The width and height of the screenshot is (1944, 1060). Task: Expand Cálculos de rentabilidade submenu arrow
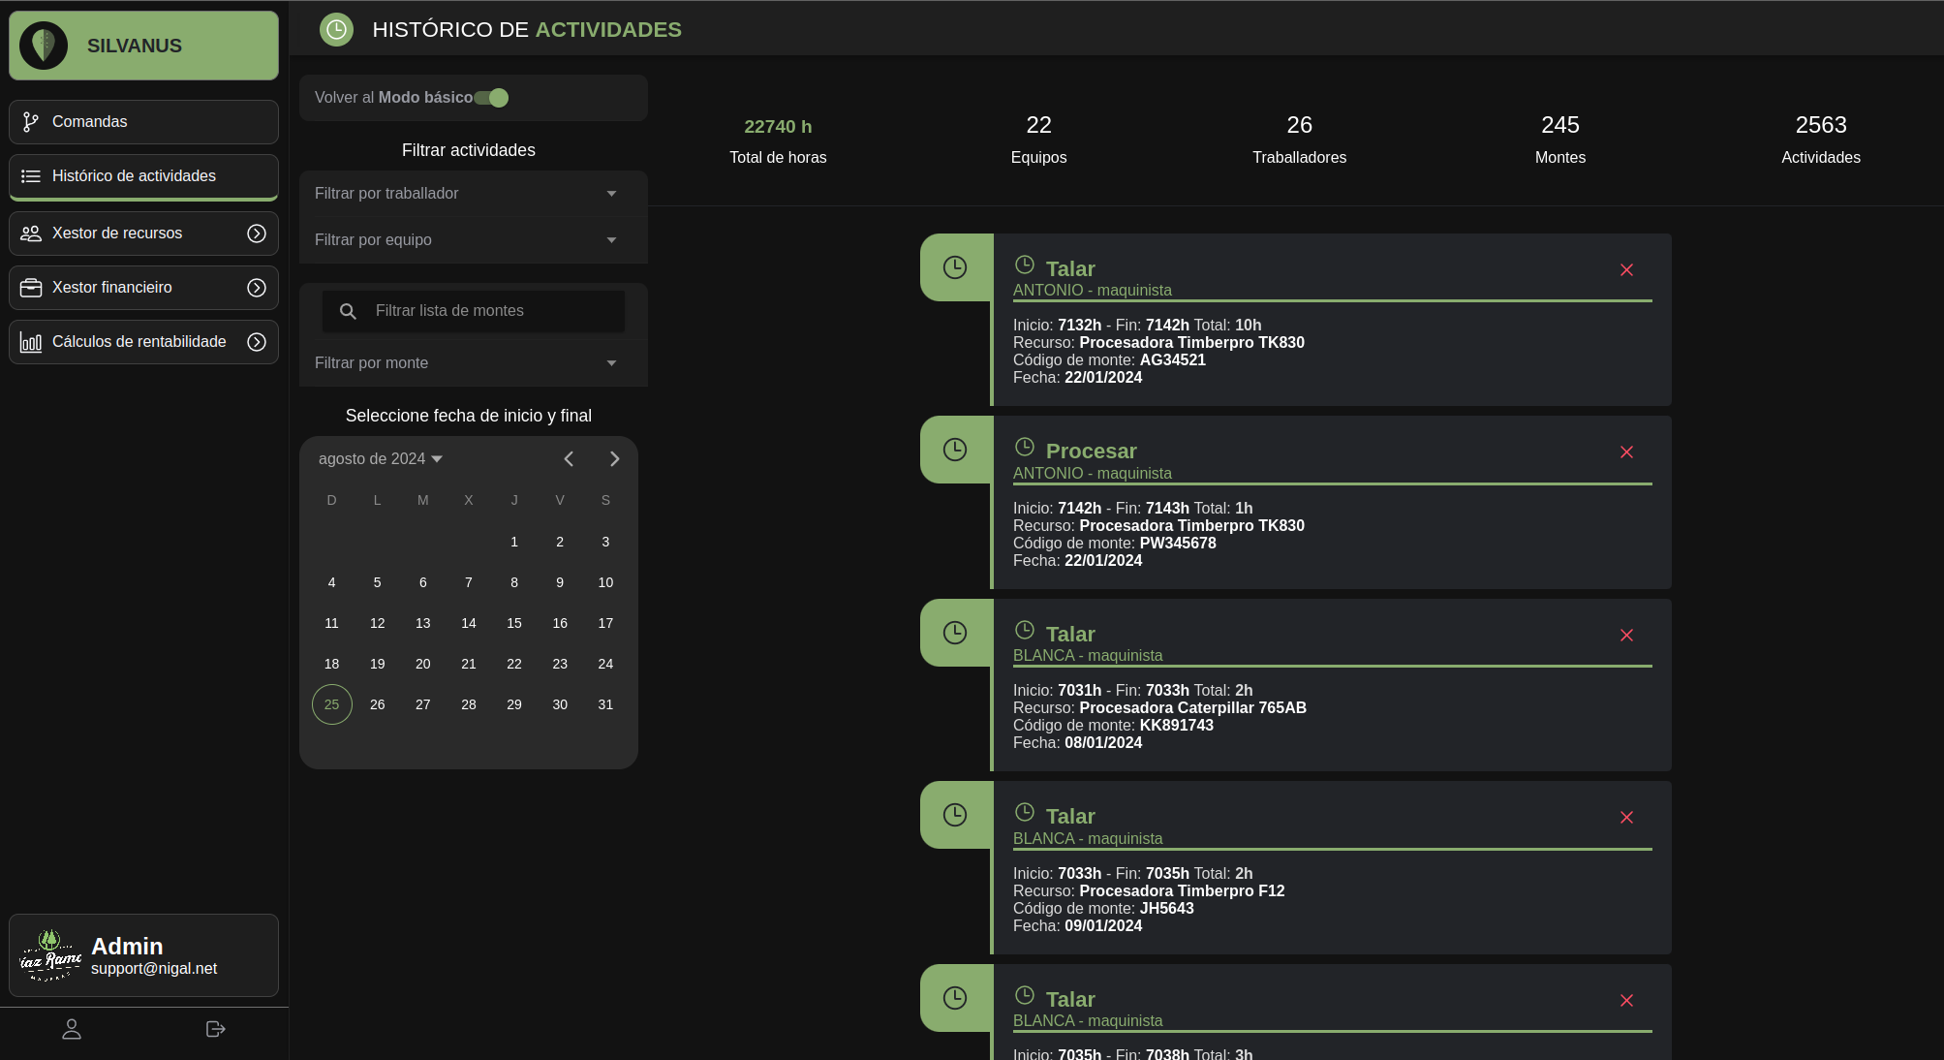[x=257, y=342]
